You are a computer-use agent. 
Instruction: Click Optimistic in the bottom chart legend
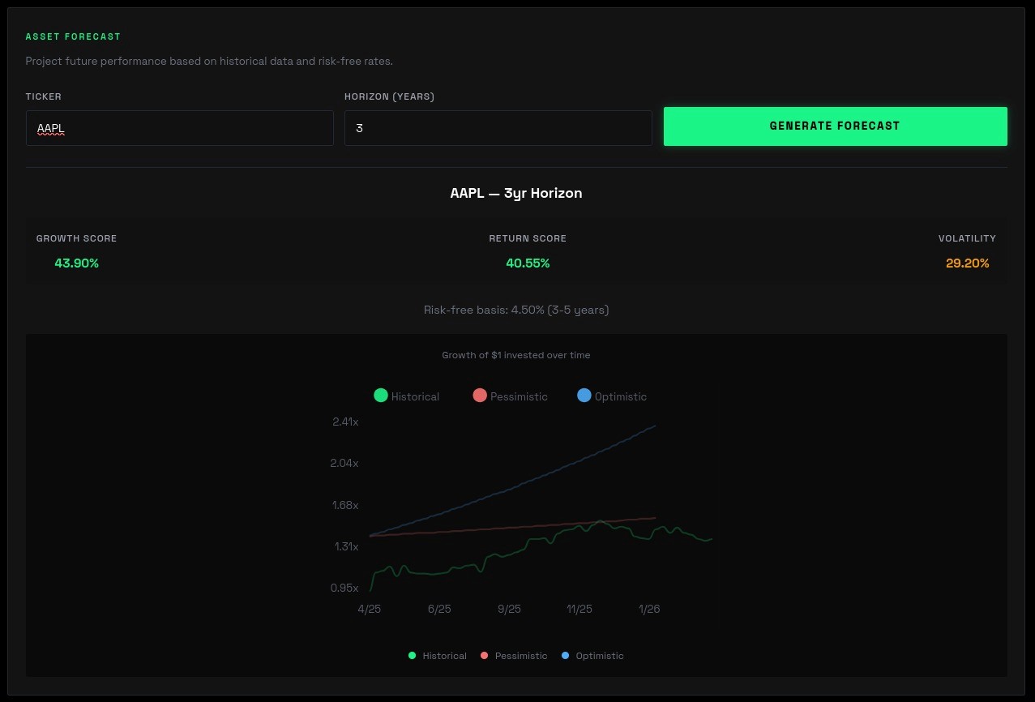[x=592, y=656]
